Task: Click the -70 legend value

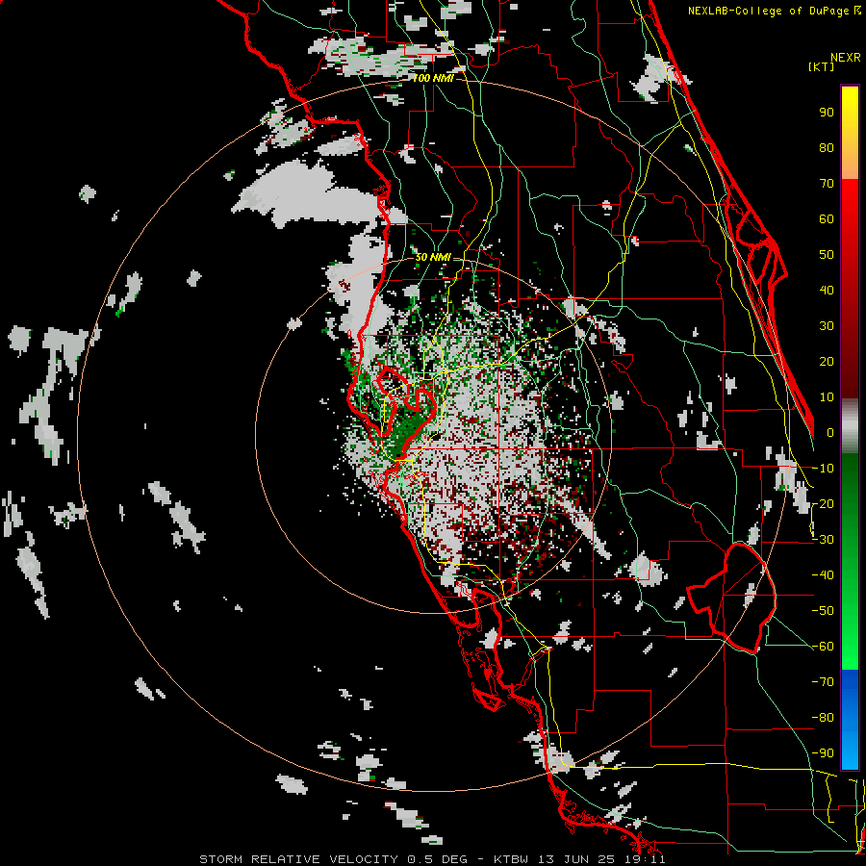Action: click(823, 682)
